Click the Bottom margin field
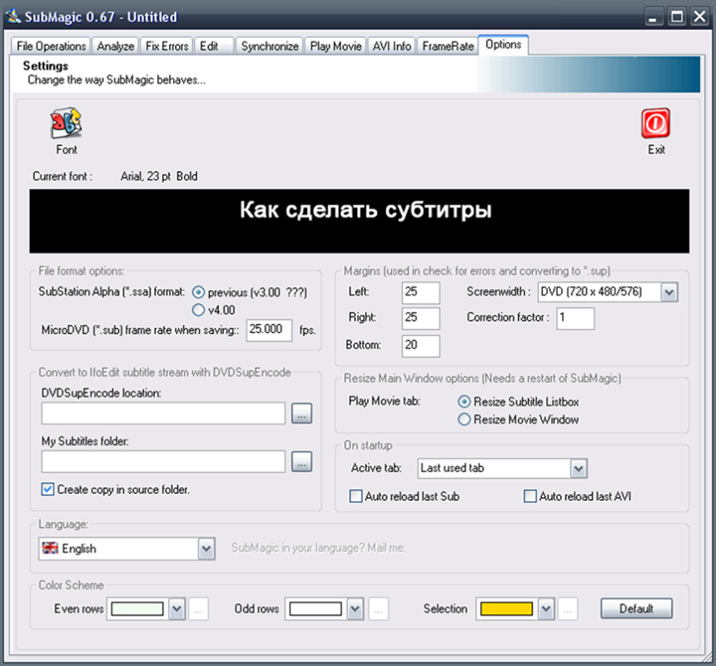 (x=421, y=346)
